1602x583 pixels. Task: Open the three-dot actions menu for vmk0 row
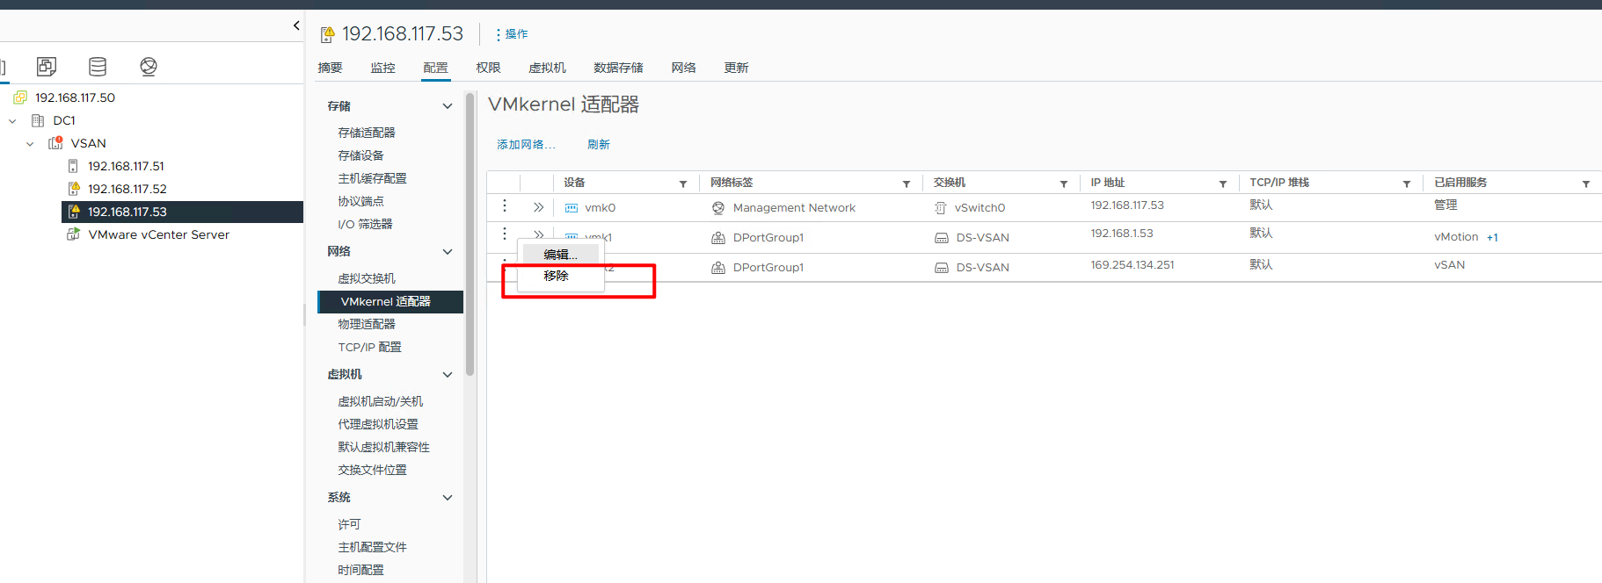tap(504, 205)
